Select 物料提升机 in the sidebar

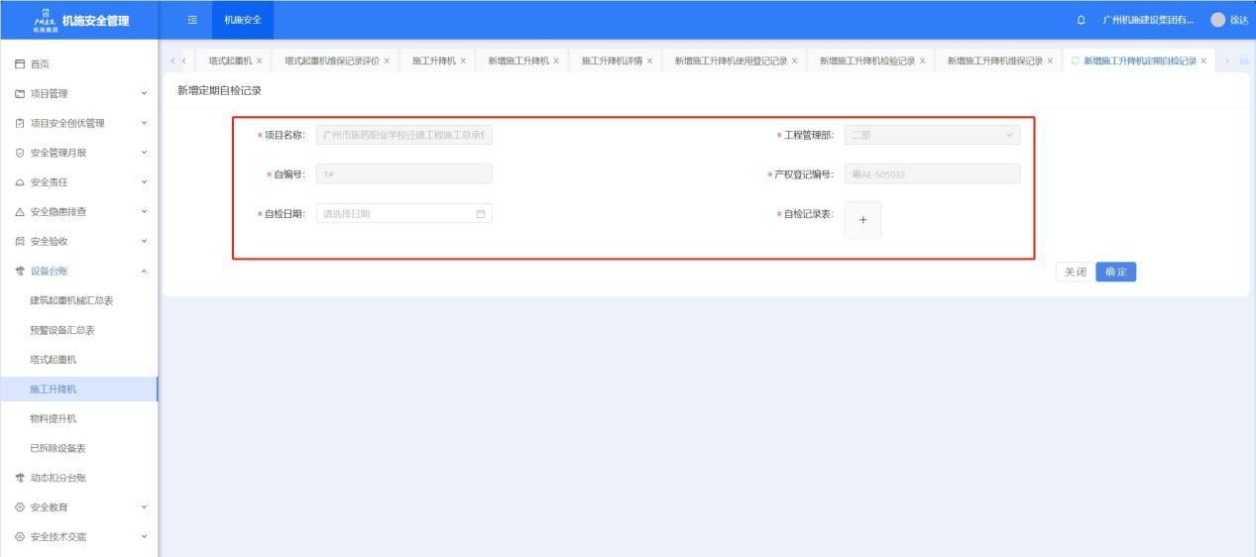[x=54, y=418]
